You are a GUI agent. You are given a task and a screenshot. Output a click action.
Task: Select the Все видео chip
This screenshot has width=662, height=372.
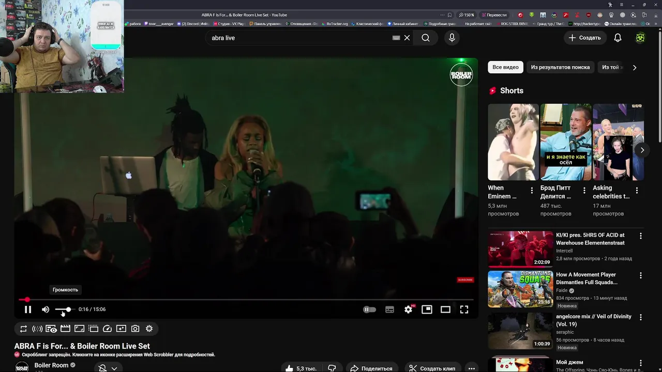tap(505, 67)
